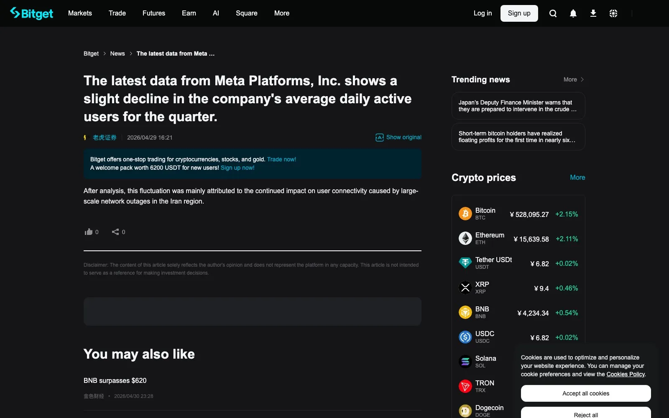The image size is (669, 418).
Task: Click the share icon below article
Action: coord(115,232)
